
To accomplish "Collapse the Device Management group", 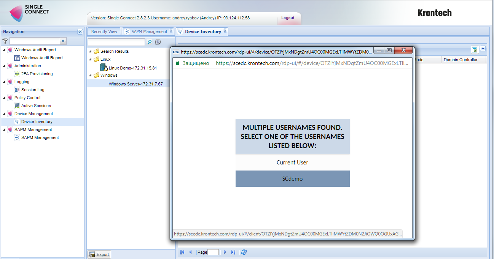I will click(4, 114).
